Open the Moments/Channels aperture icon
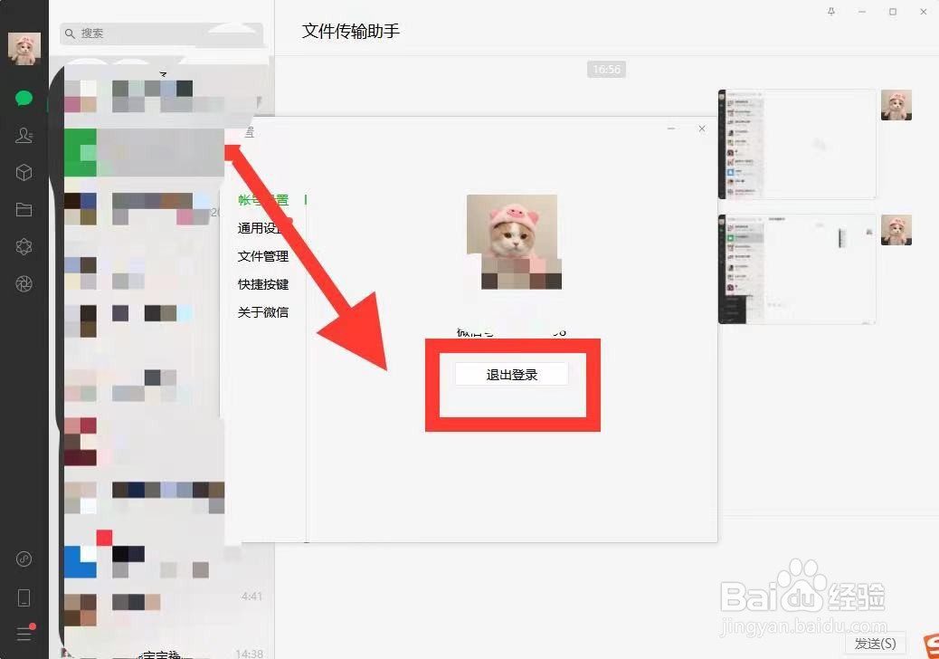Viewport: 939px width, 659px height. 24,283
